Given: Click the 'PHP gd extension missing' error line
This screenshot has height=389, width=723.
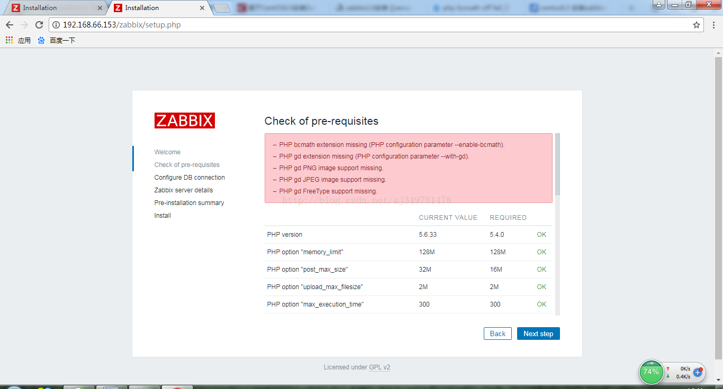Looking at the screenshot, I should pos(374,156).
